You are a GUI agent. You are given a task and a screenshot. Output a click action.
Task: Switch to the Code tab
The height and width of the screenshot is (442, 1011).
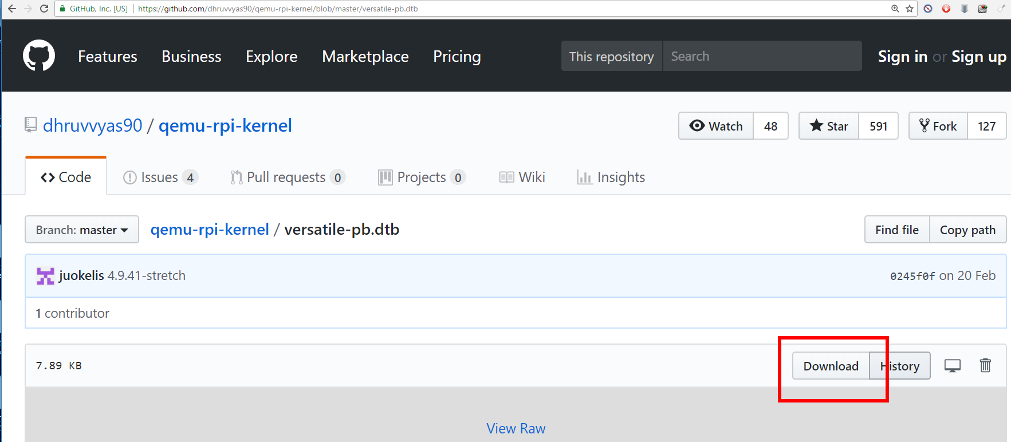point(66,177)
